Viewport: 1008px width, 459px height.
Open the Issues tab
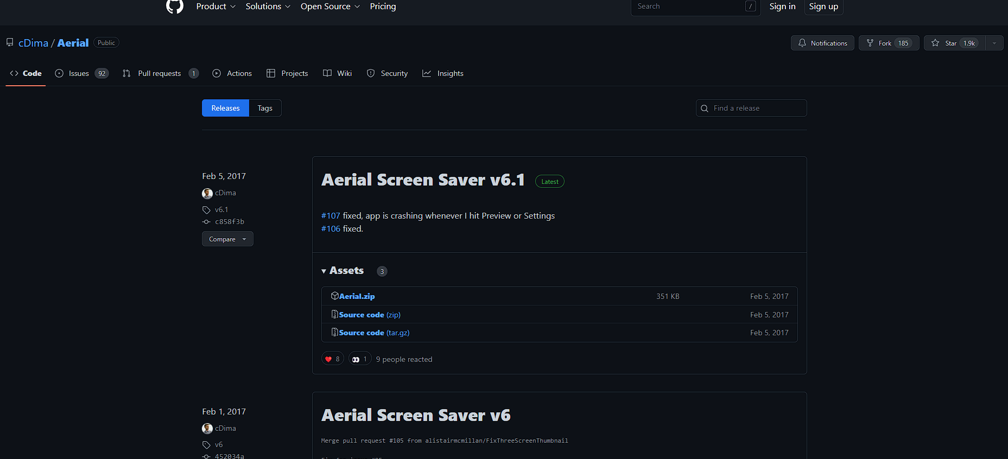tap(82, 73)
